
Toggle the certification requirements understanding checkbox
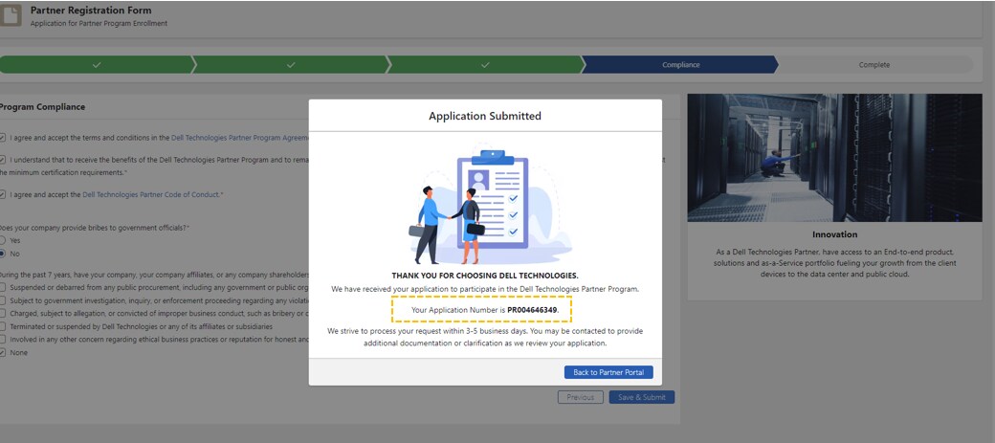[x=3, y=160]
